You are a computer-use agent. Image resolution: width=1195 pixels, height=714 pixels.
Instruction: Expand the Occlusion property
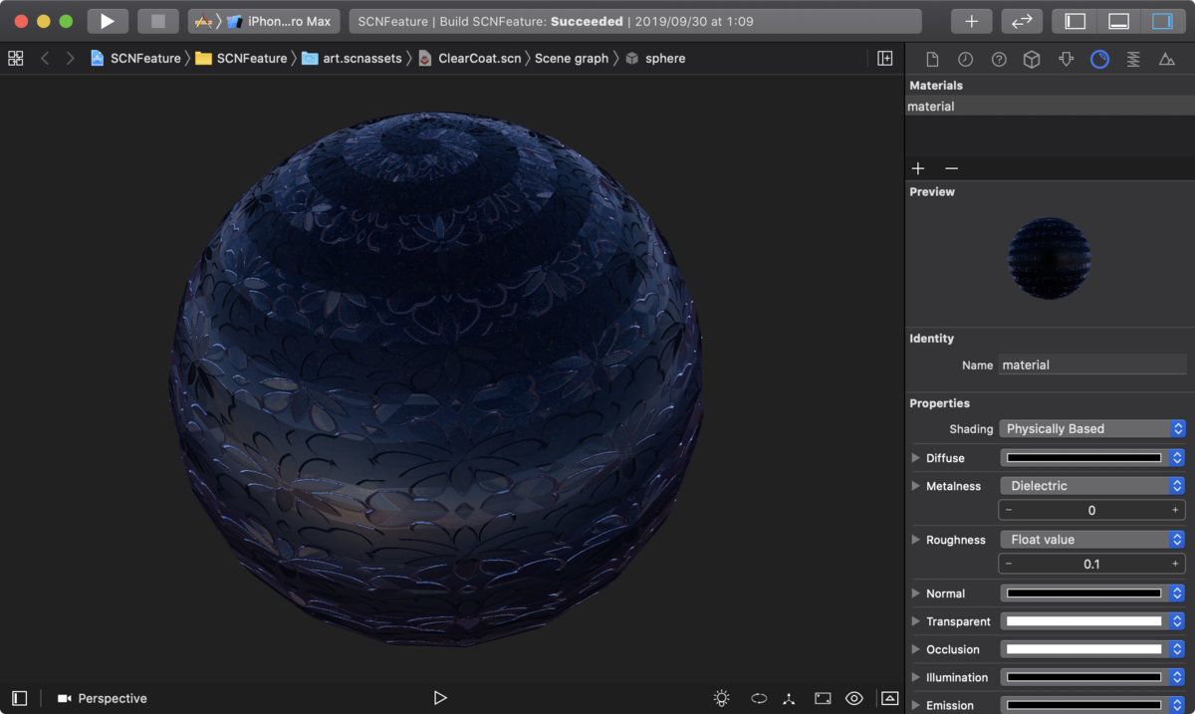916,649
